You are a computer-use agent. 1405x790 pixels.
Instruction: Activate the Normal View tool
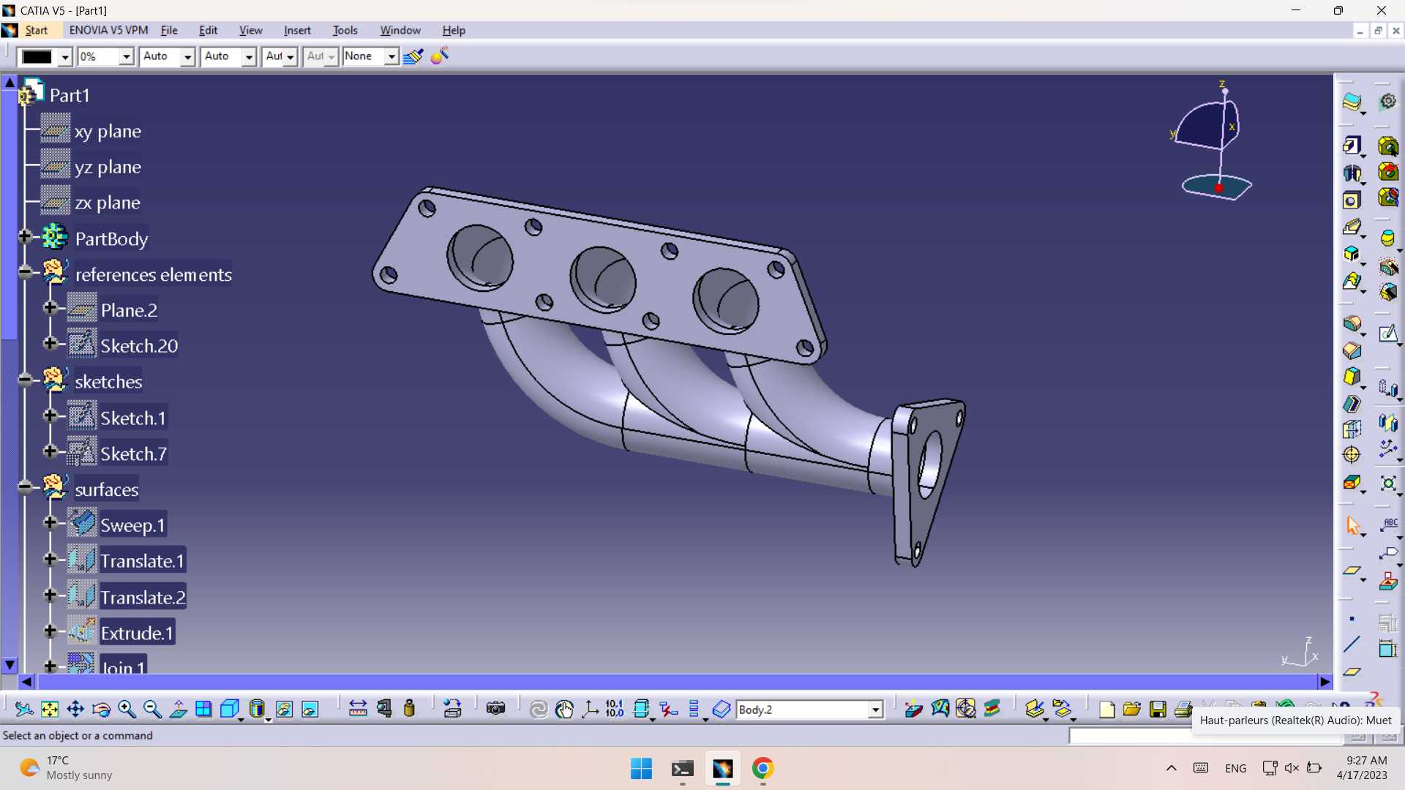pyautogui.click(x=178, y=709)
